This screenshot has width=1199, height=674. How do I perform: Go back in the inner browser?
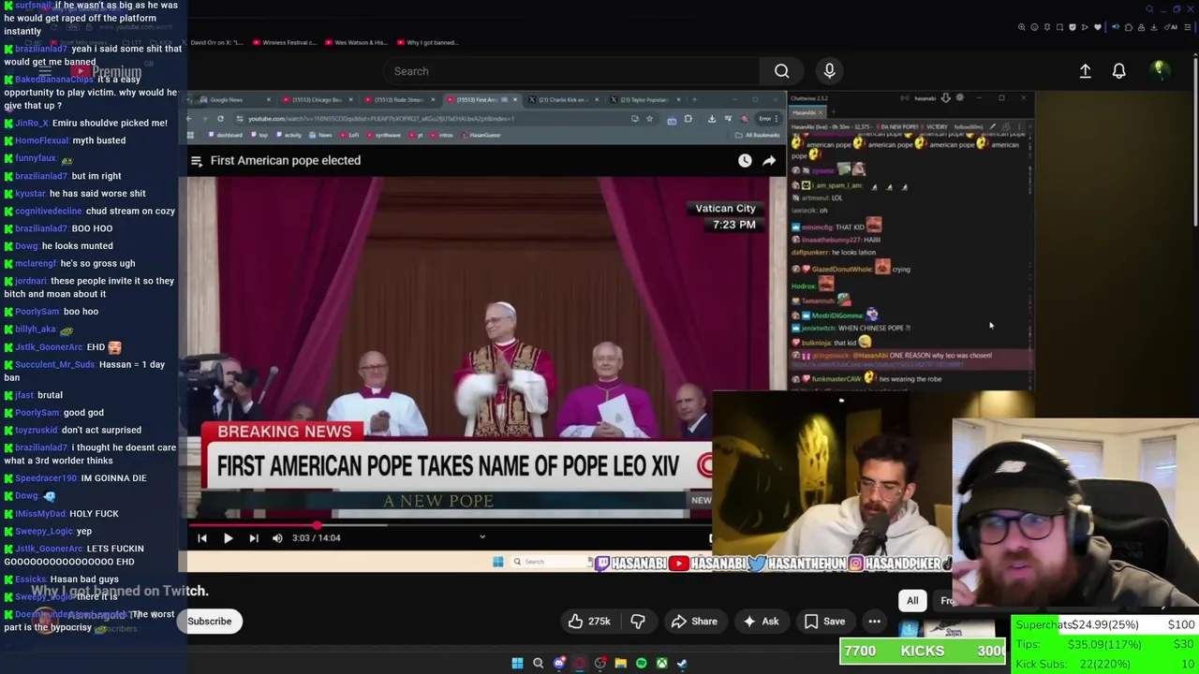[x=190, y=119]
